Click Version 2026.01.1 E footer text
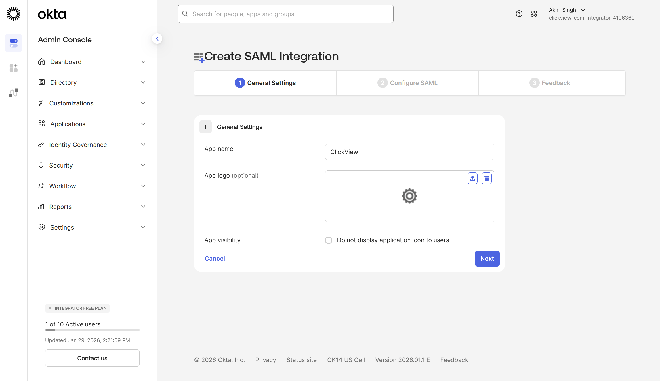The width and height of the screenshot is (660, 381). [403, 360]
